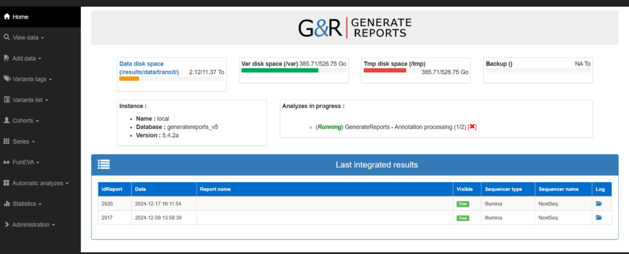Click the green Var disk space bar

coord(280,70)
